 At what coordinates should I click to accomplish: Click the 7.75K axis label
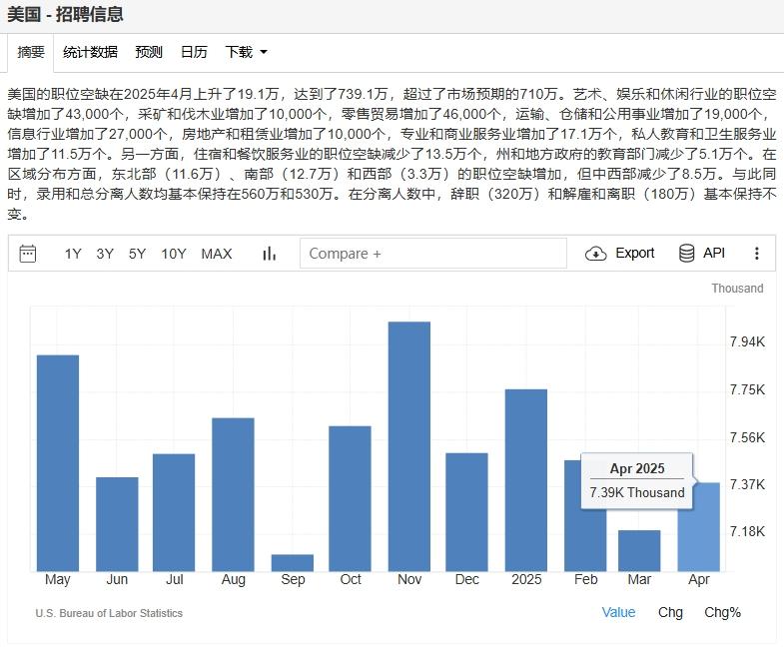tap(747, 389)
